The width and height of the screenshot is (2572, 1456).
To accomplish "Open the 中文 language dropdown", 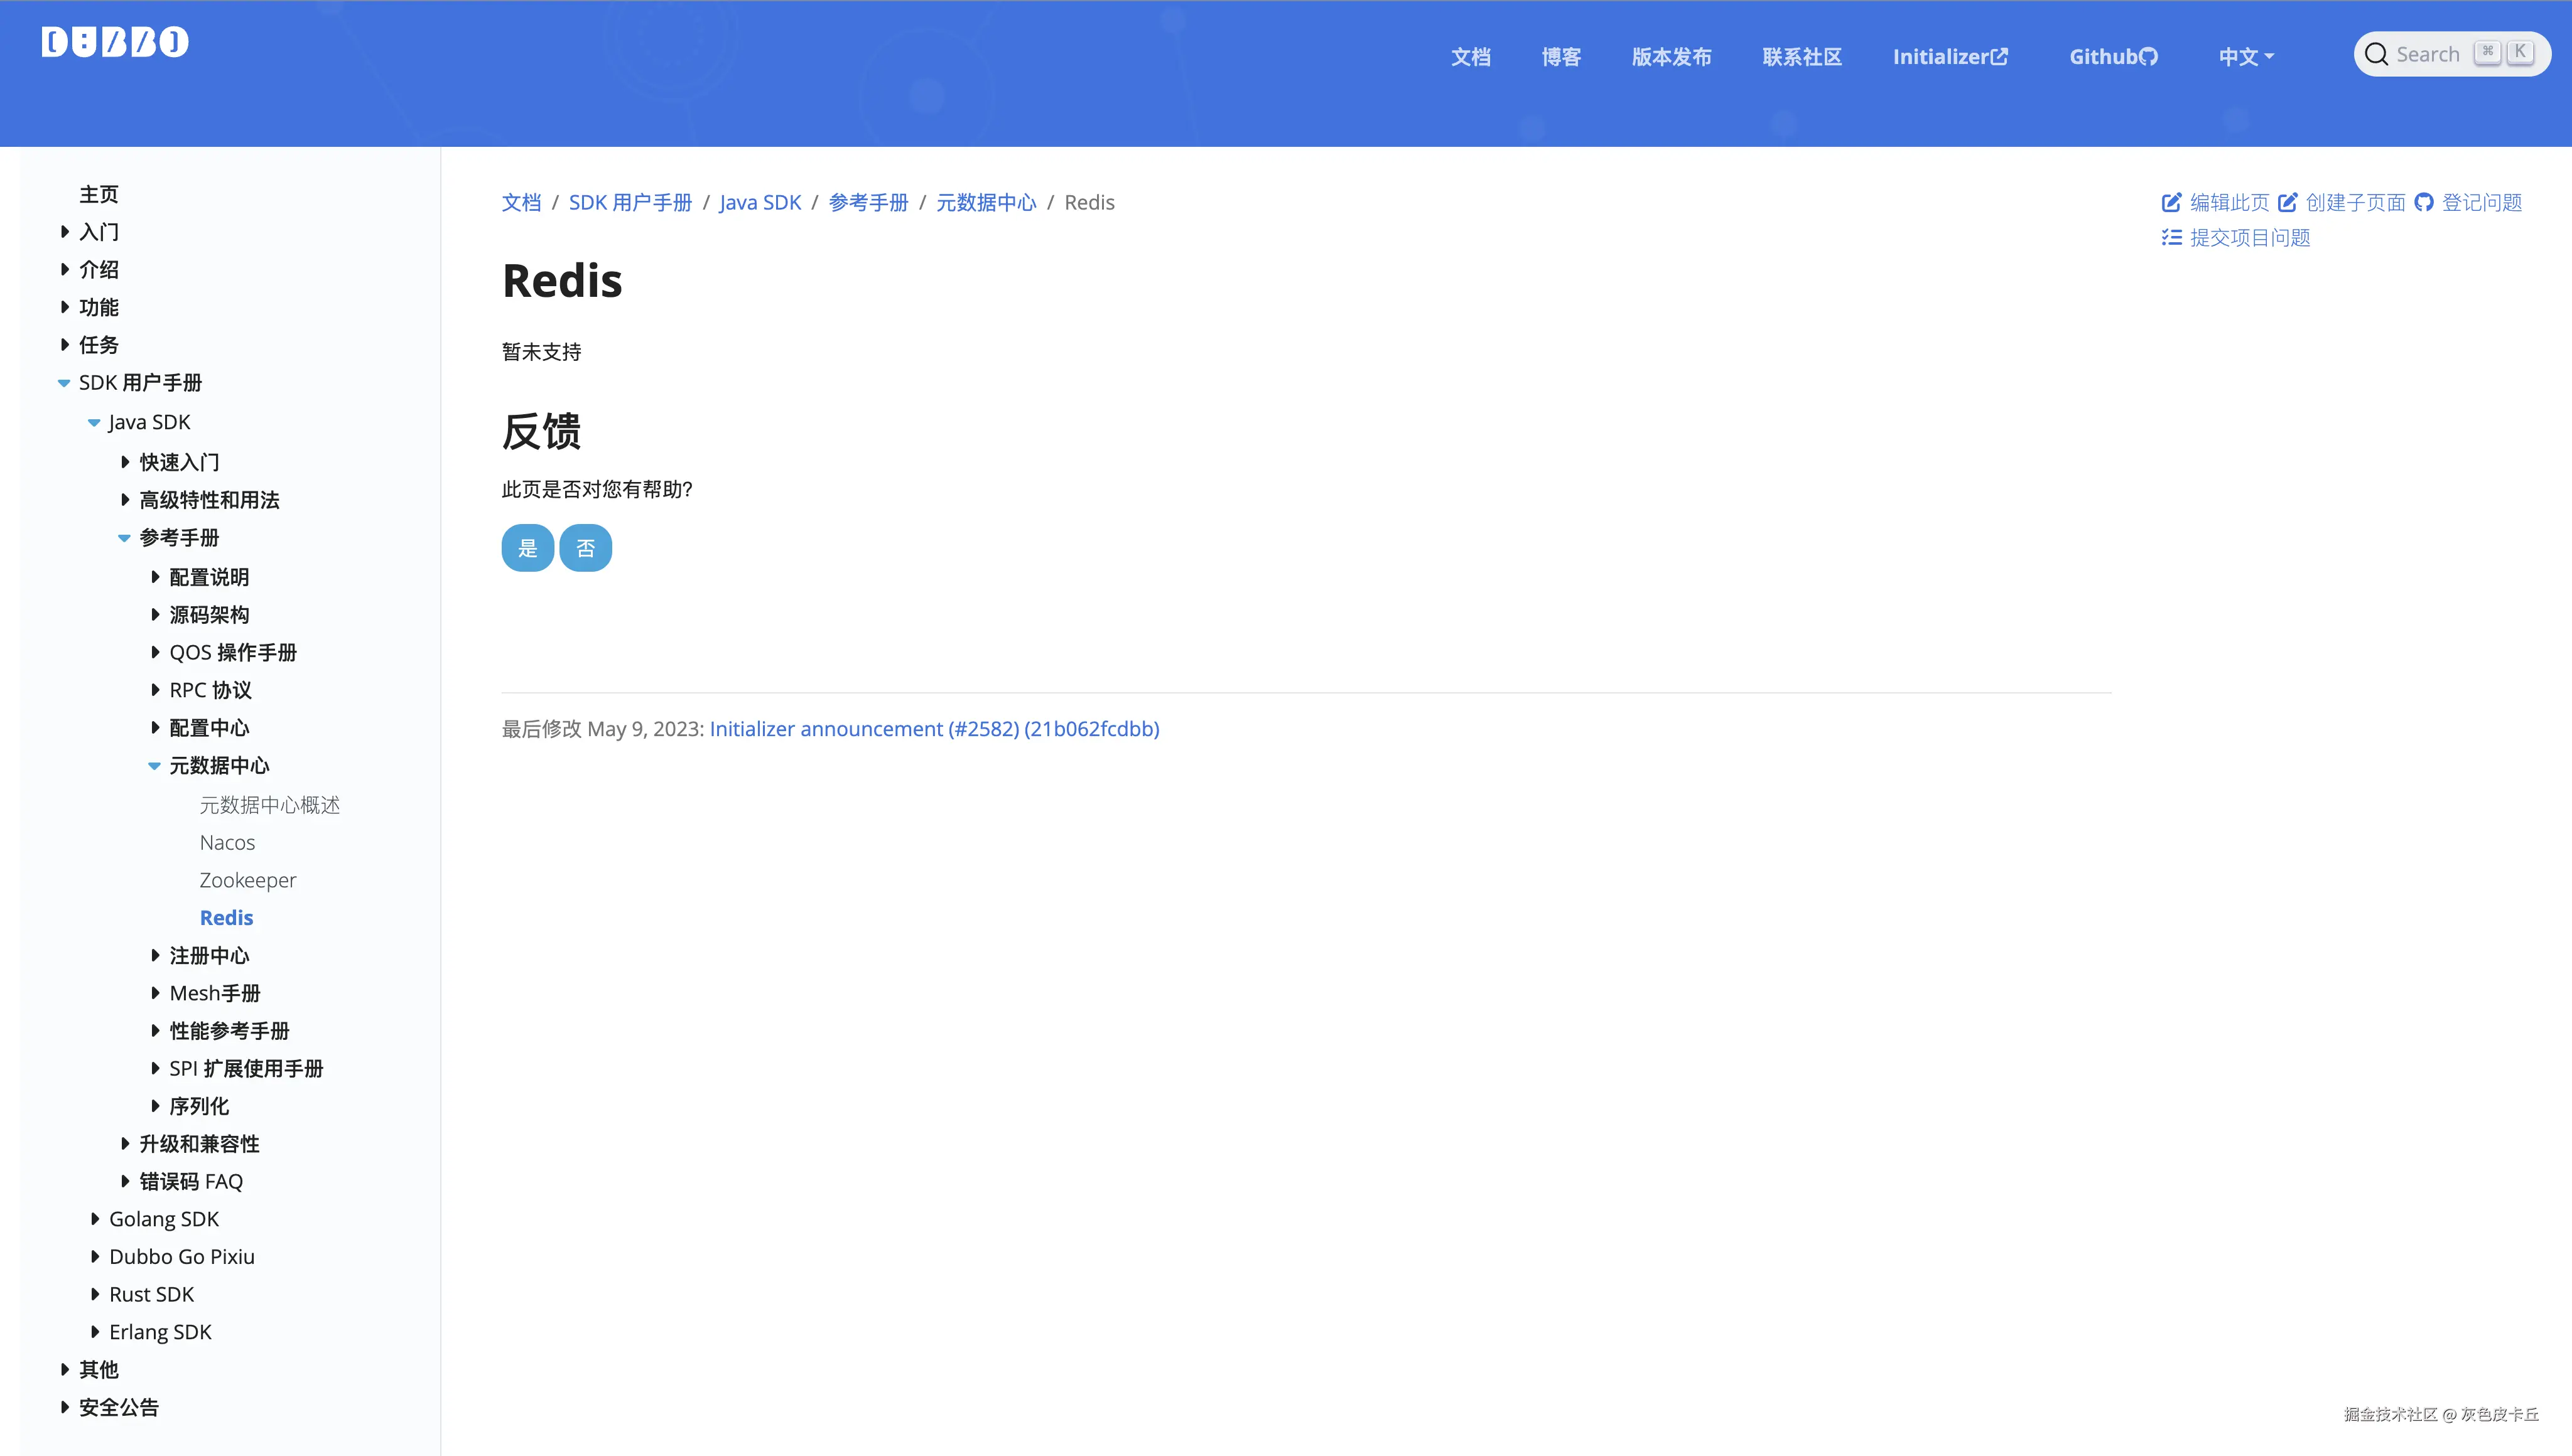I will pos(2246,57).
